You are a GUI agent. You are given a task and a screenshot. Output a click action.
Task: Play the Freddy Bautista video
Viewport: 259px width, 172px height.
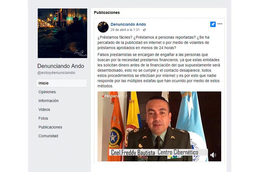click(x=159, y=126)
